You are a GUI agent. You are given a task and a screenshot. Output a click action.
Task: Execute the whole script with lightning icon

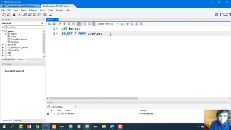(60, 24)
